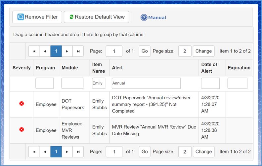Image resolution: width=262 pixels, height=166 pixels.
Task: Click the top Change page size button
Action: [203, 51]
